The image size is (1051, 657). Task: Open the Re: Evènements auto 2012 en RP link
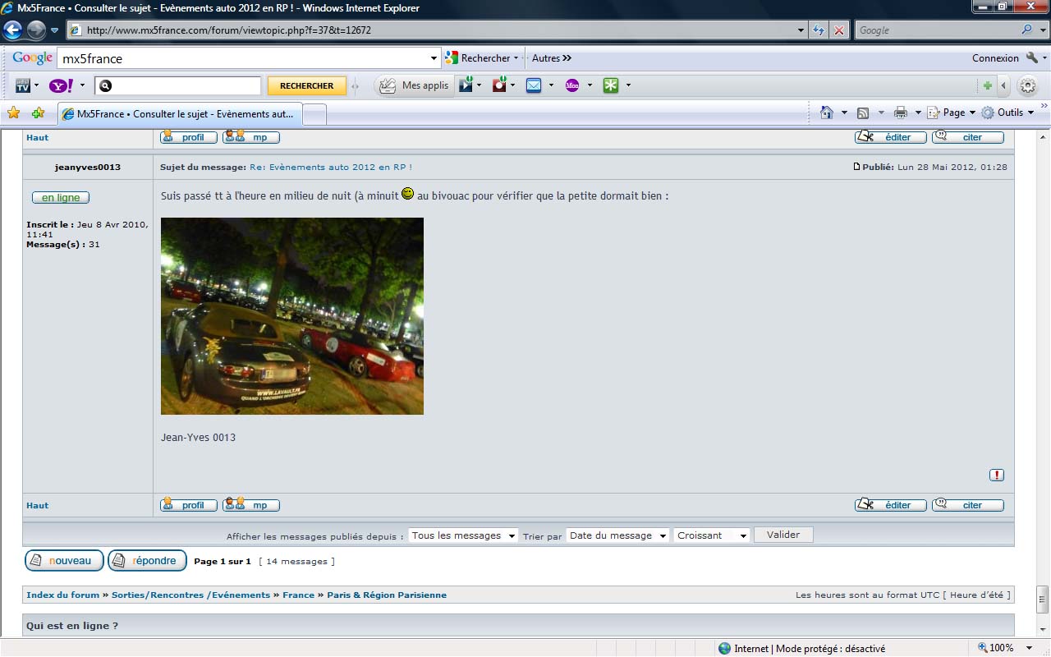pyautogui.click(x=331, y=167)
